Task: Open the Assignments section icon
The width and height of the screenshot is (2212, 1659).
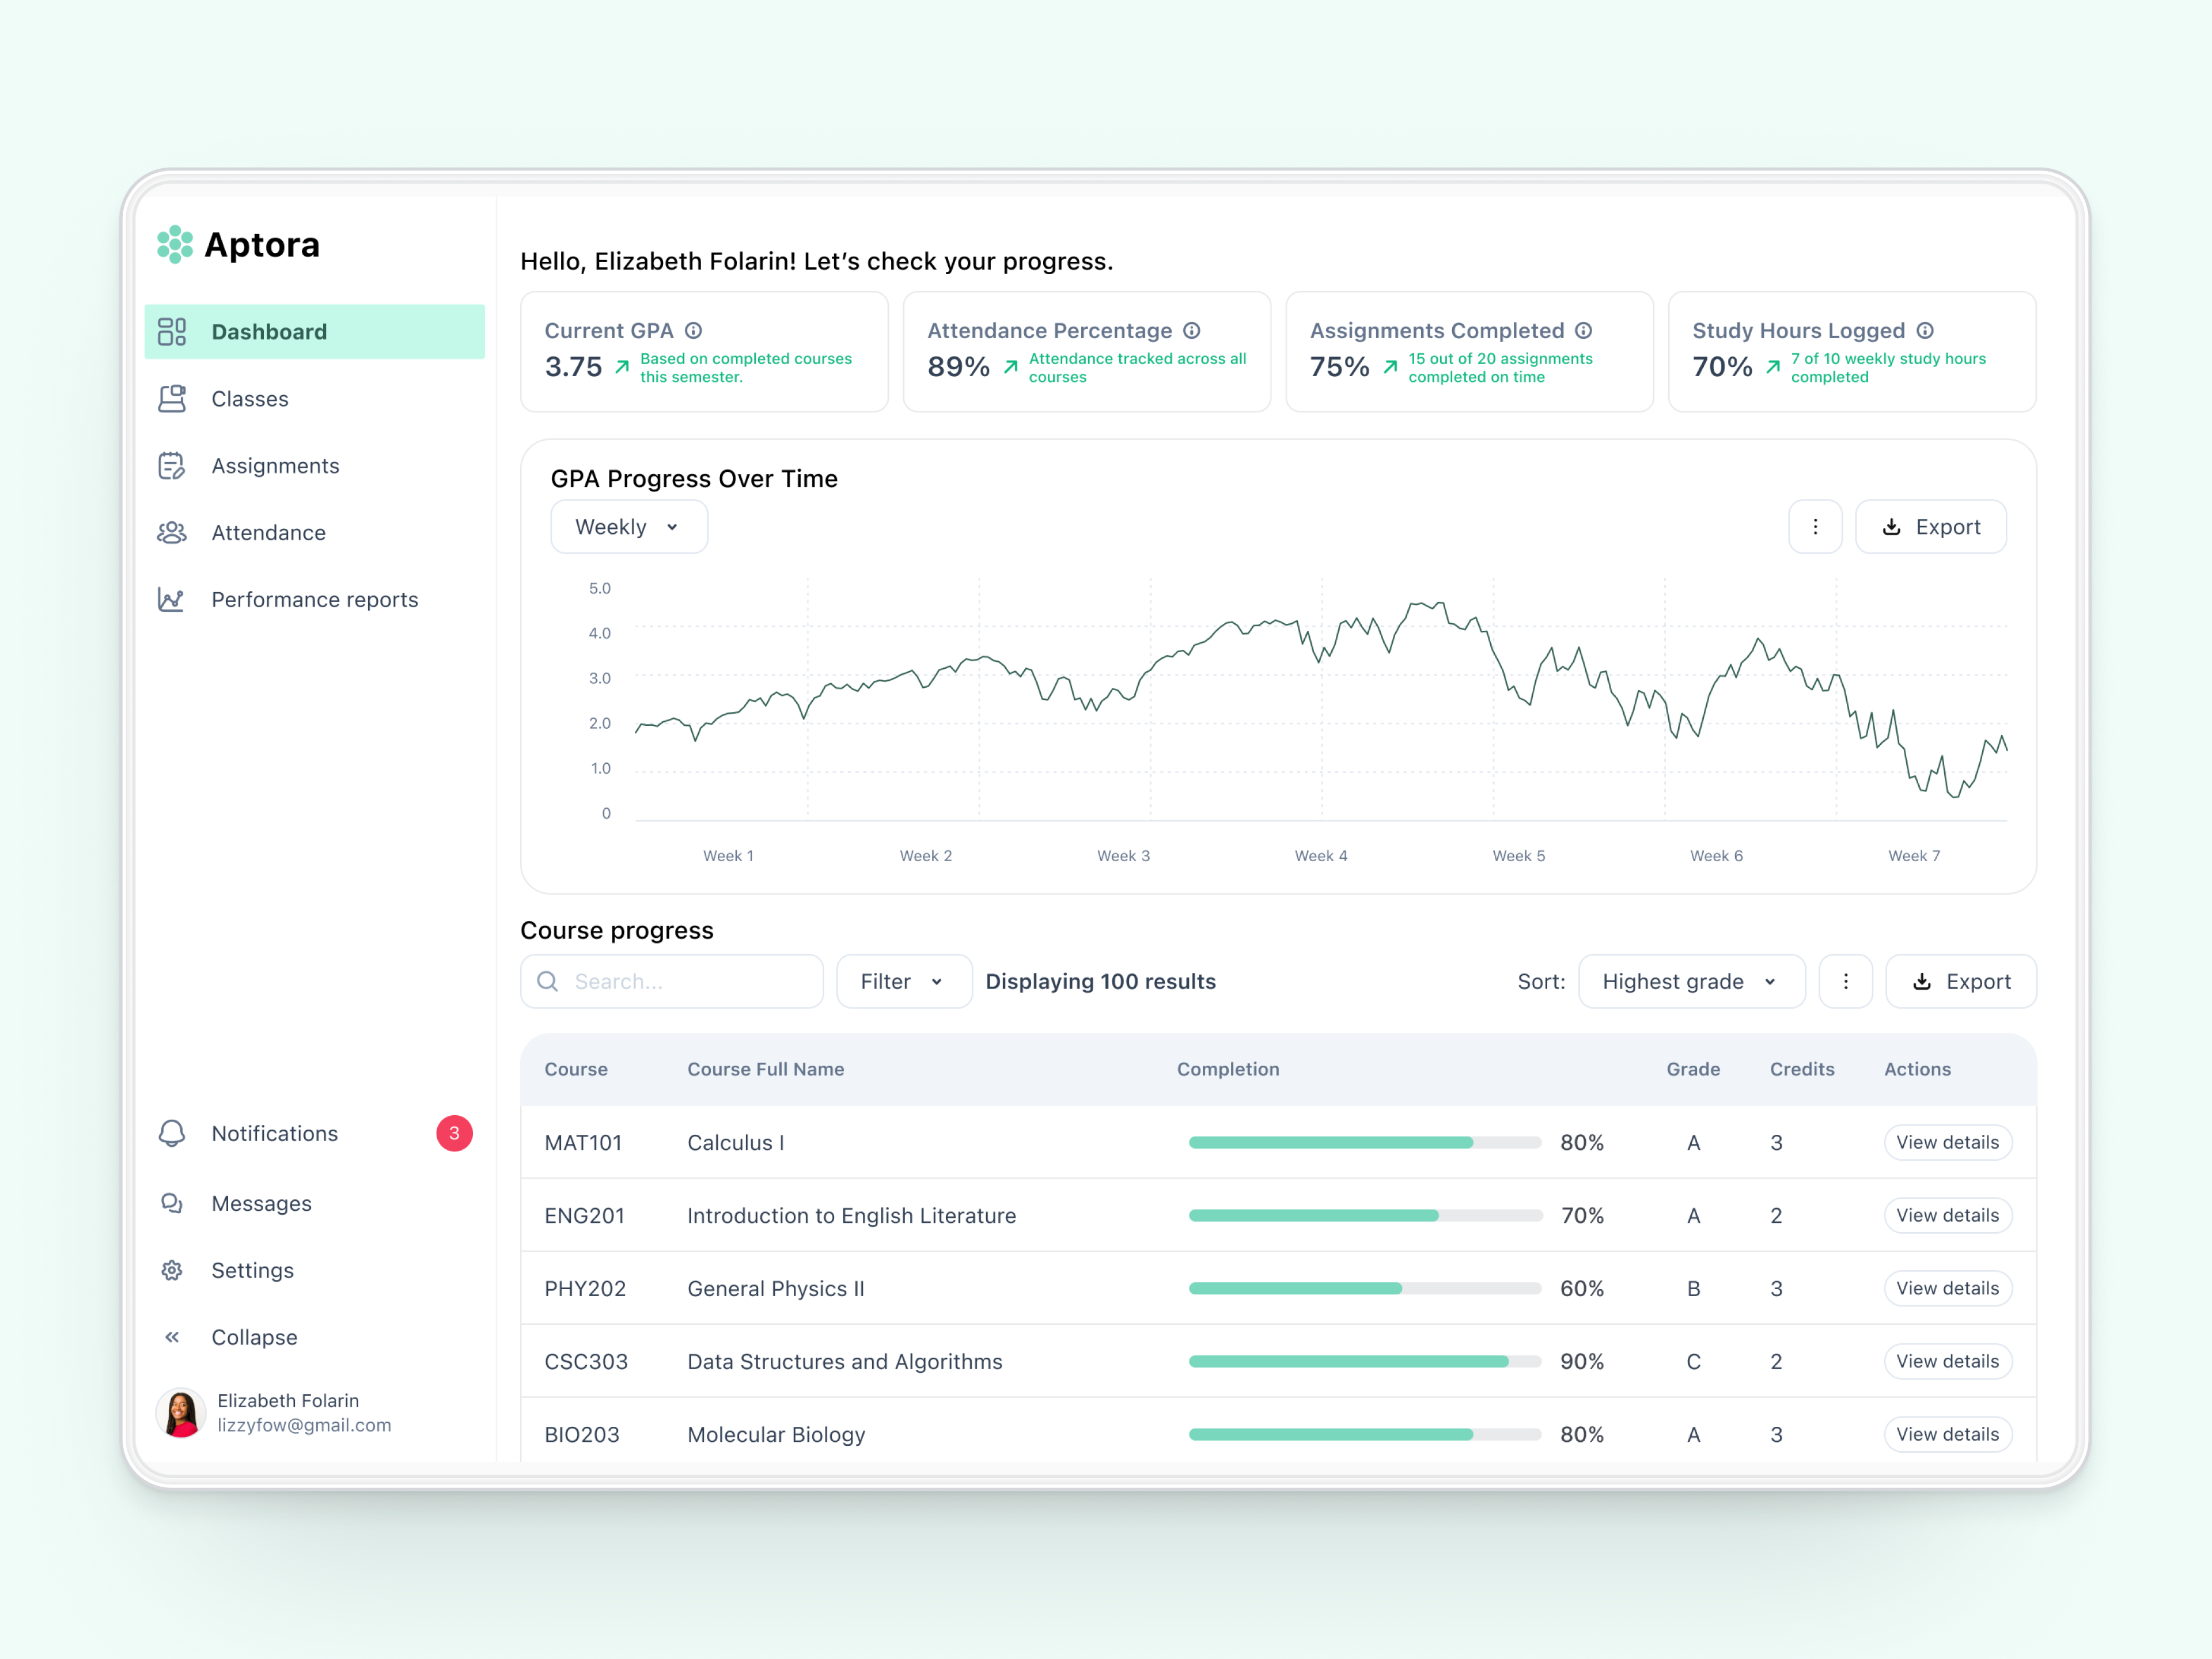Action: 172,465
